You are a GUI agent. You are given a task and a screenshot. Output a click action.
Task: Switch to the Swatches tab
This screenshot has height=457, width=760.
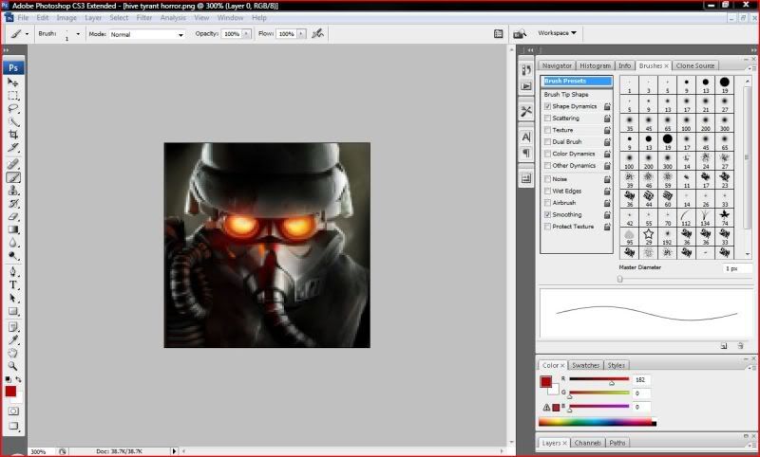(585, 365)
